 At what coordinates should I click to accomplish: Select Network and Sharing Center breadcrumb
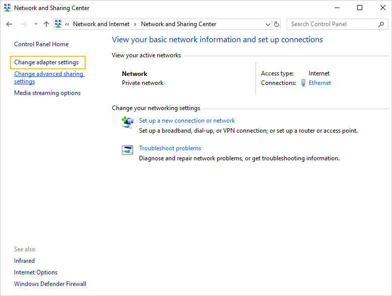(178, 24)
